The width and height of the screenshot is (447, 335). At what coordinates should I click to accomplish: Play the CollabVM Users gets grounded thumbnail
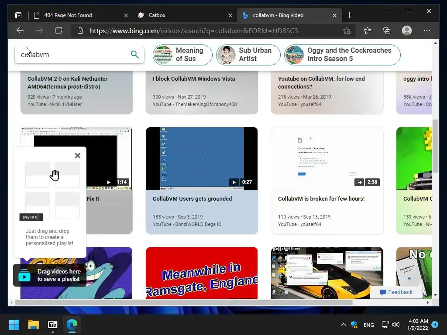(202, 158)
